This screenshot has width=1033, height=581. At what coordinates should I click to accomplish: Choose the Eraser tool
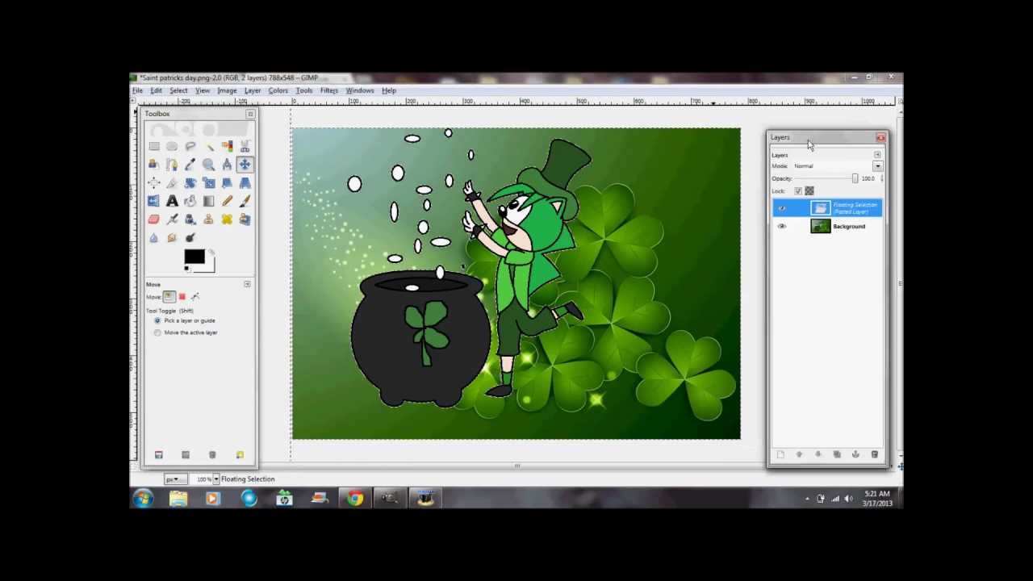pos(153,219)
